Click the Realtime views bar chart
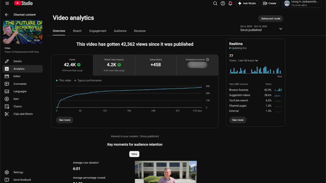 click(255, 70)
